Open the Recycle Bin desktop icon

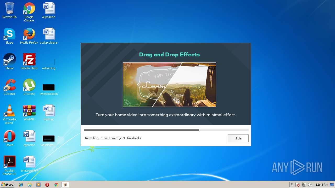tap(9, 11)
